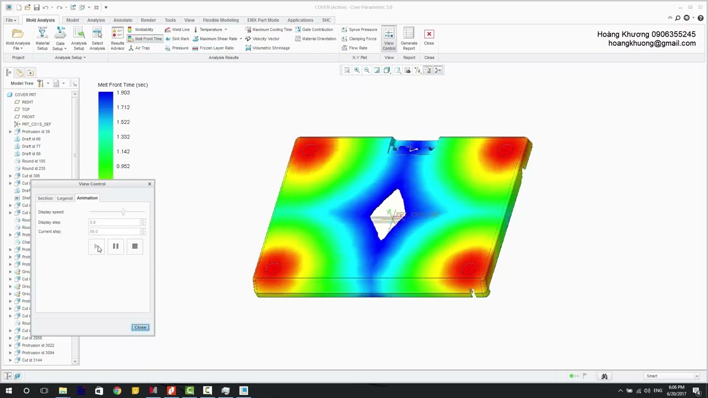Open Chrome from the Windows taskbar
708x398 pixels.
tap(117, 391)
